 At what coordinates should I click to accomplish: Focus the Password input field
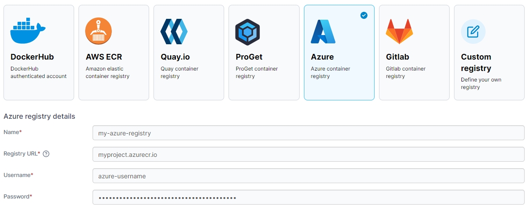(308, 197)
